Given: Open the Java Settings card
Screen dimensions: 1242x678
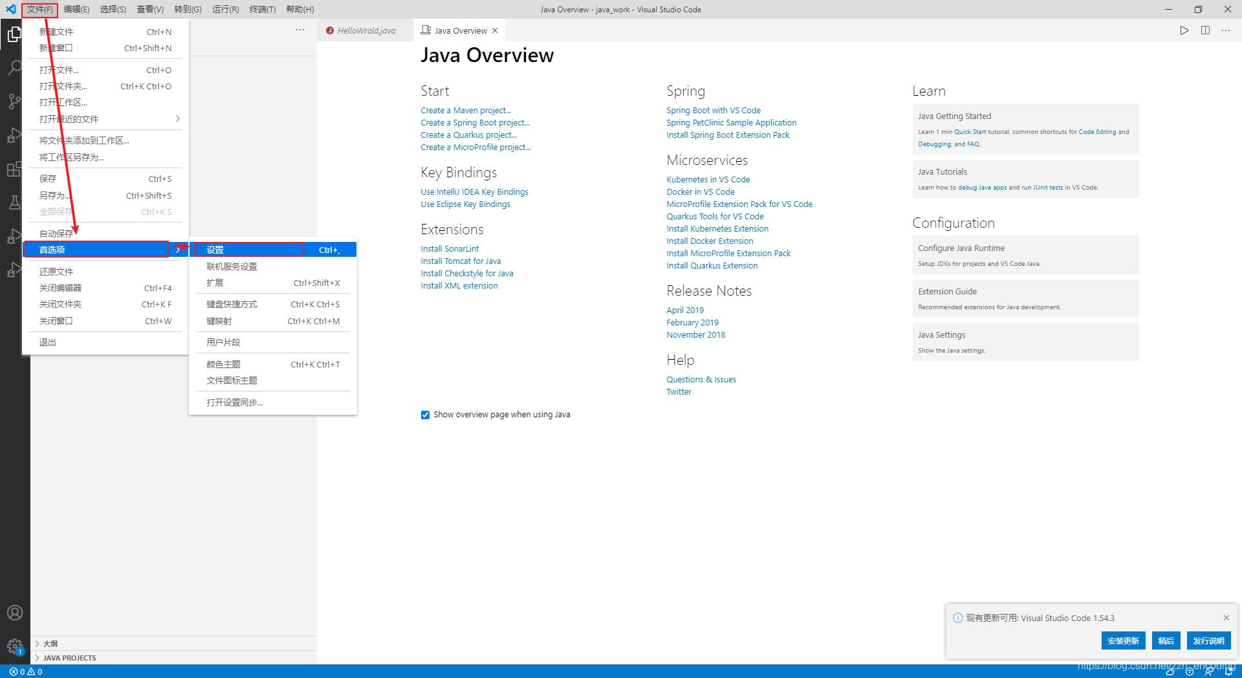Looking at the screenshot, I should (1025, 342).
